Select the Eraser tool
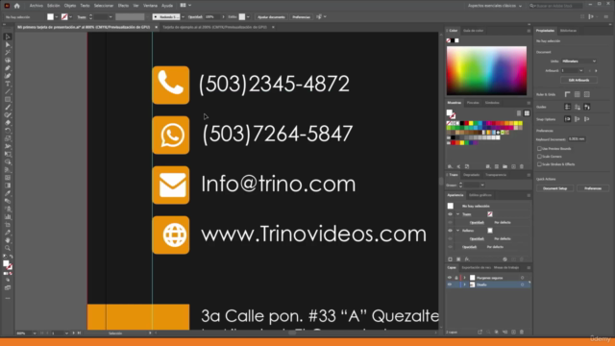 pyautogui.click(x=8, y=123)
